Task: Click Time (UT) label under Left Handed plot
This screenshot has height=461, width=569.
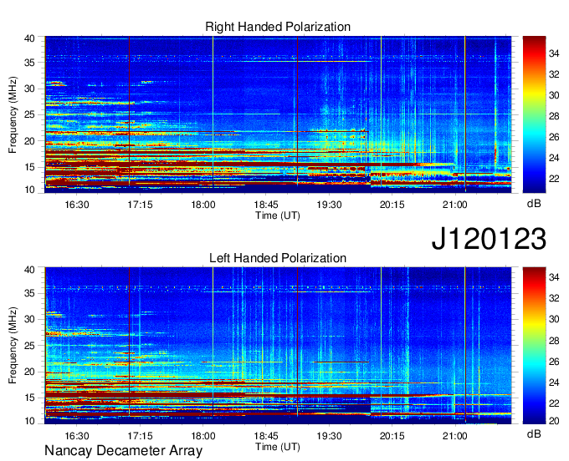Action: (278, 447)
